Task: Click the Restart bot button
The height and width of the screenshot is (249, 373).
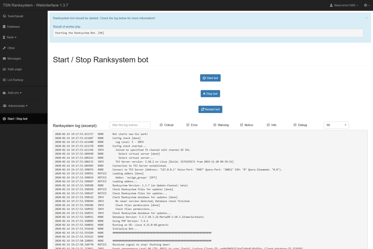Action: pos(210,109)
